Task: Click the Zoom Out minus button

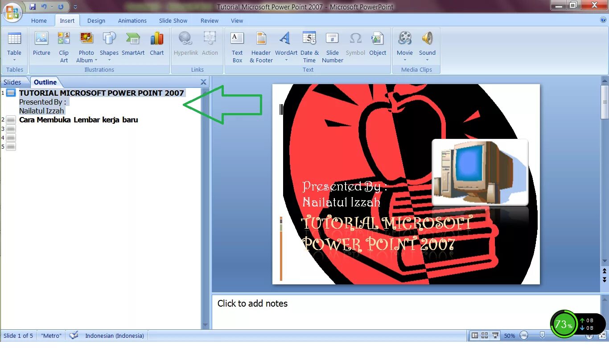Action: (524, 336)
